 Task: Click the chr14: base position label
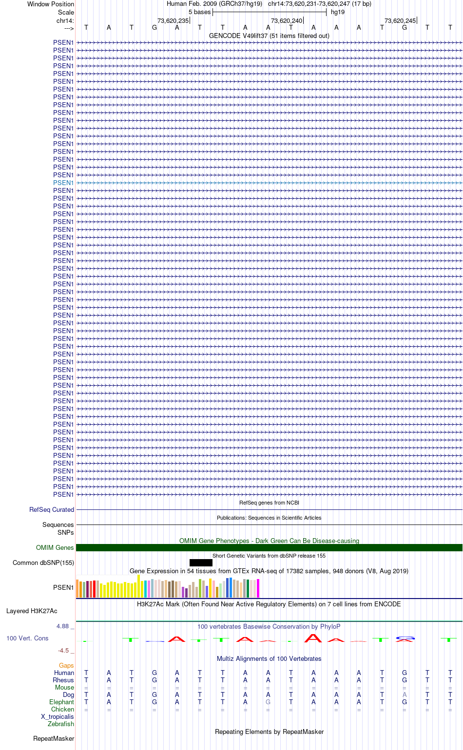65,20
